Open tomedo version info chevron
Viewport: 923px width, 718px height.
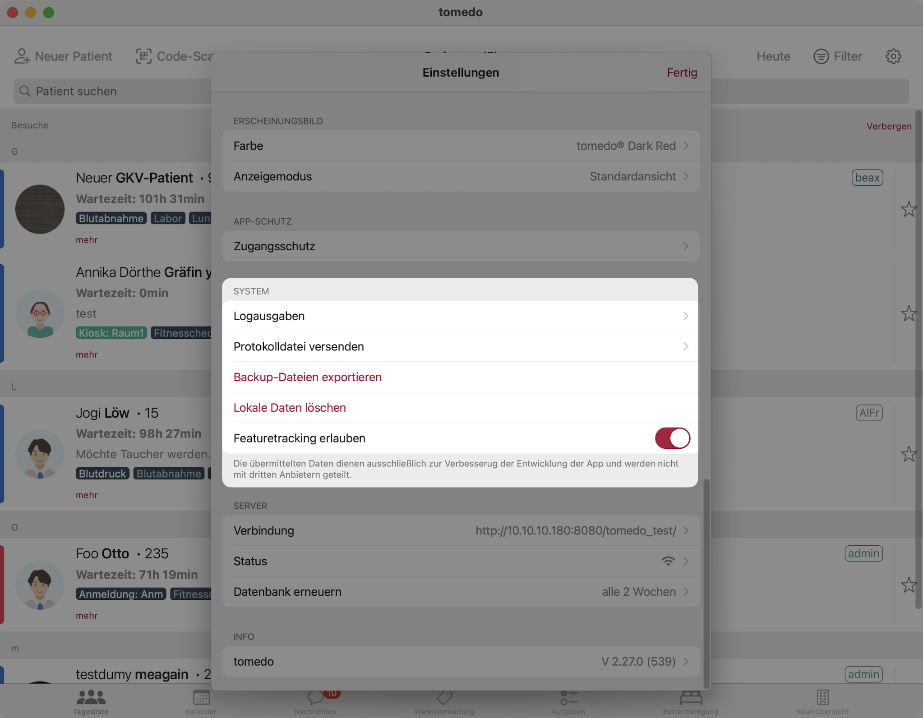[686, 662]
